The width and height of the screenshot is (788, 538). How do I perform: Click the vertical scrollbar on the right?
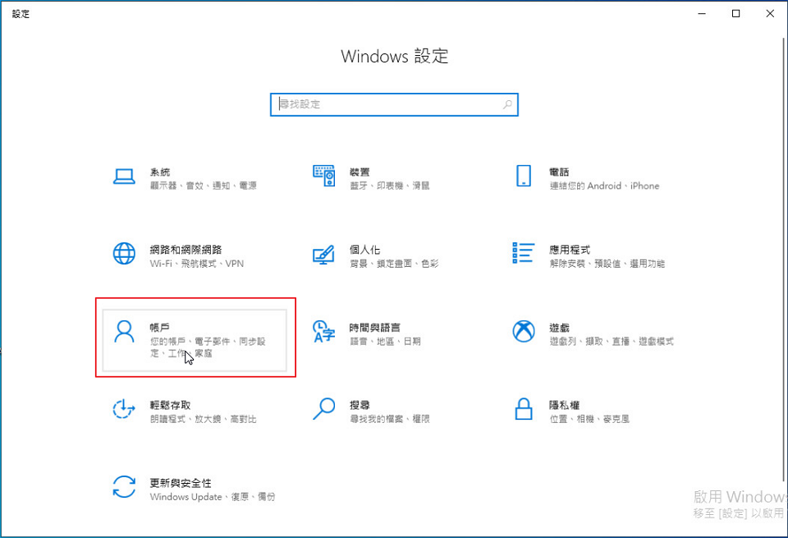click(785, 259)
